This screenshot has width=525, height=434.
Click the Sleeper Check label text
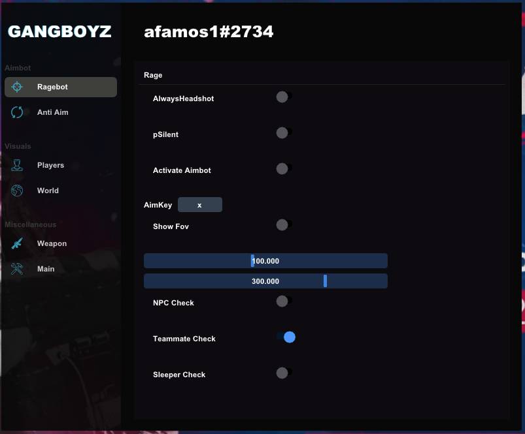(x=179, y=375)
